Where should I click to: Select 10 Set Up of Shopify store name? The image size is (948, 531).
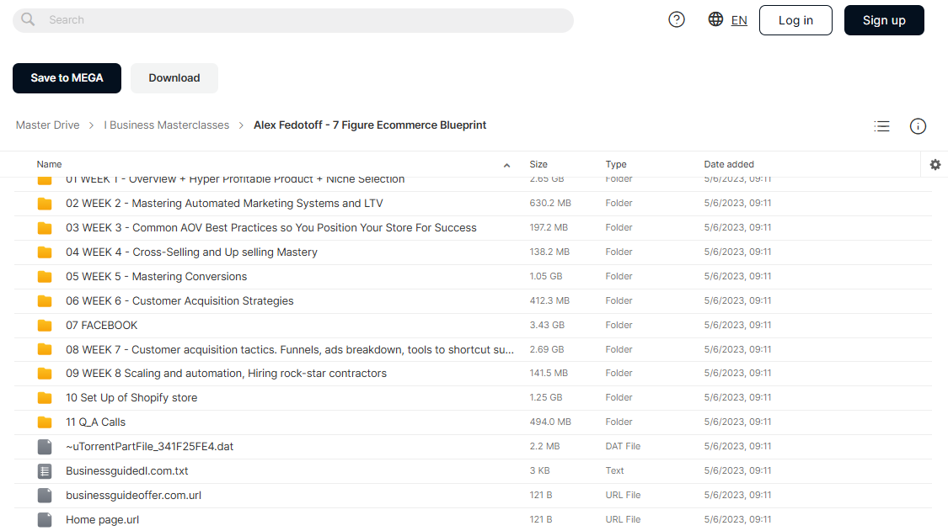[131, 397]
